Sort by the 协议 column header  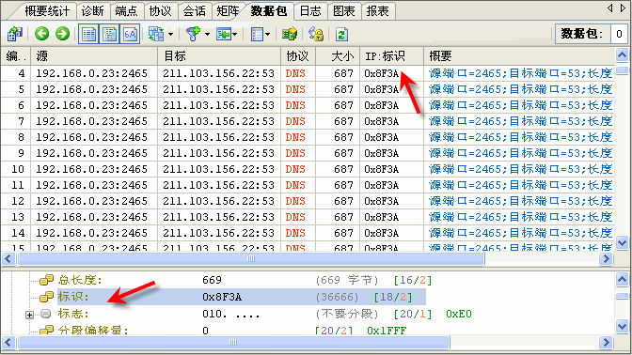tap(298, 56)
